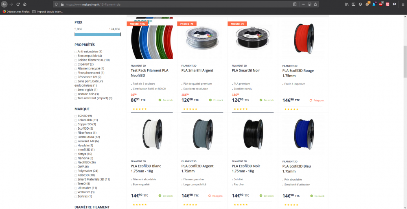This screenshot has width=407, height=209.
Task: Open page actions three-dot menu
Action: 304,4
